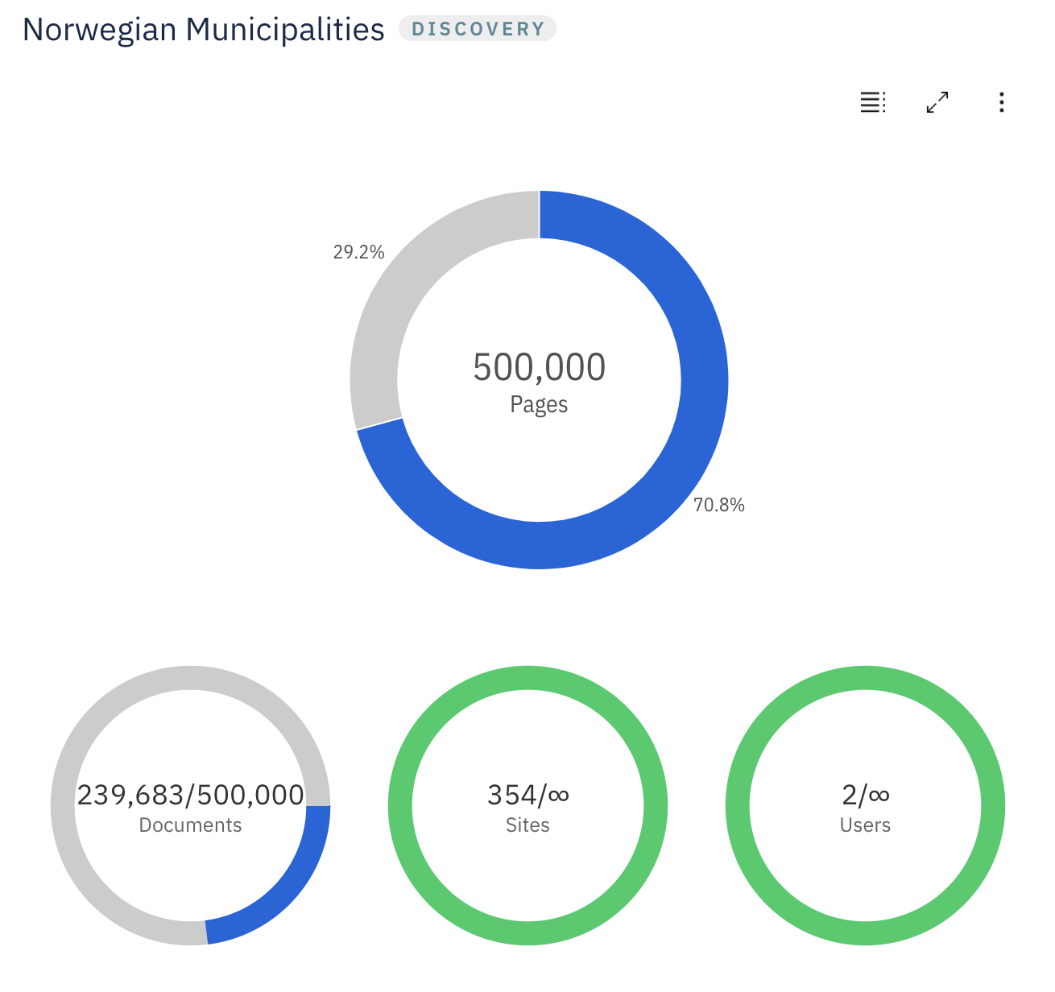Click the 239,683/500,000 Documents value
Image resolution: width=1055 pixels, height=992 pixels.
[191, 796]
